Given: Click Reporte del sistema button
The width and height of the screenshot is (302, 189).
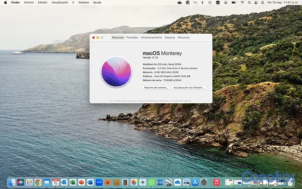Looking at the screenshot, I should pyautogui.click(x=156, y=88).
